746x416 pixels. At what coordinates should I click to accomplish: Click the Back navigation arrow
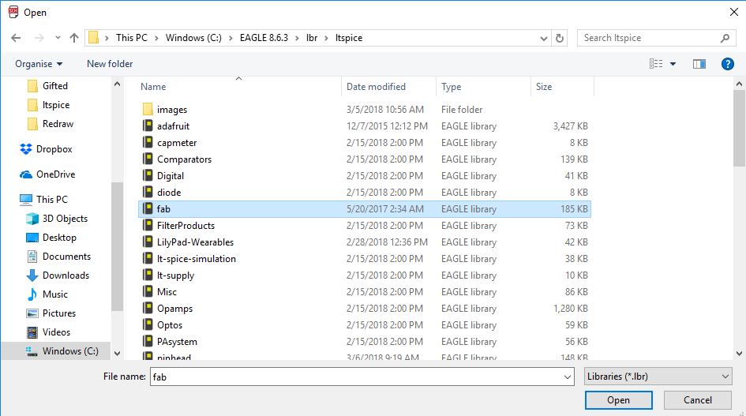pos(16,38)
